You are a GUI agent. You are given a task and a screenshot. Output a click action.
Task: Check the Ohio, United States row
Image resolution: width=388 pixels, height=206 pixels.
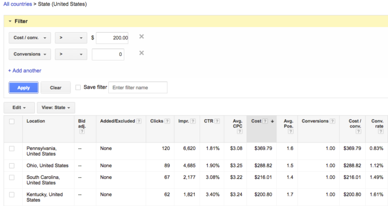[x=12, y=166]
